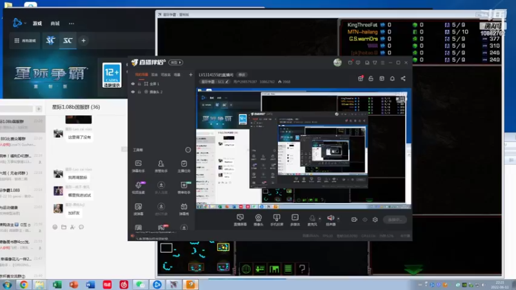Click the layout icon above preview
The image size is (516, 290).
point(382,78)
